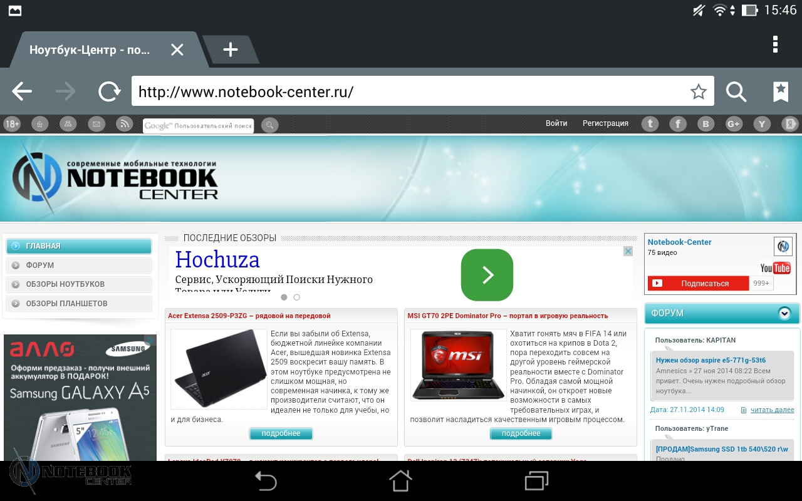
Task: Click the green arrow in Hochuza ad
Action: pyautogui.click(x=487, y=275)
